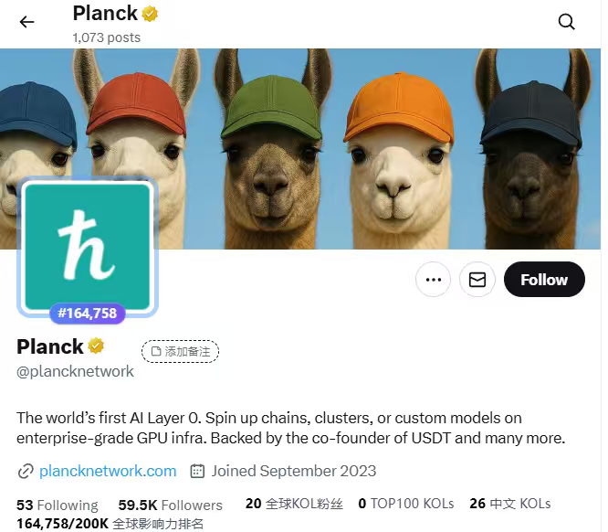608x532 pixels.
Task: Click the 添加备注 add note button
Action: (x=181, y=351)
